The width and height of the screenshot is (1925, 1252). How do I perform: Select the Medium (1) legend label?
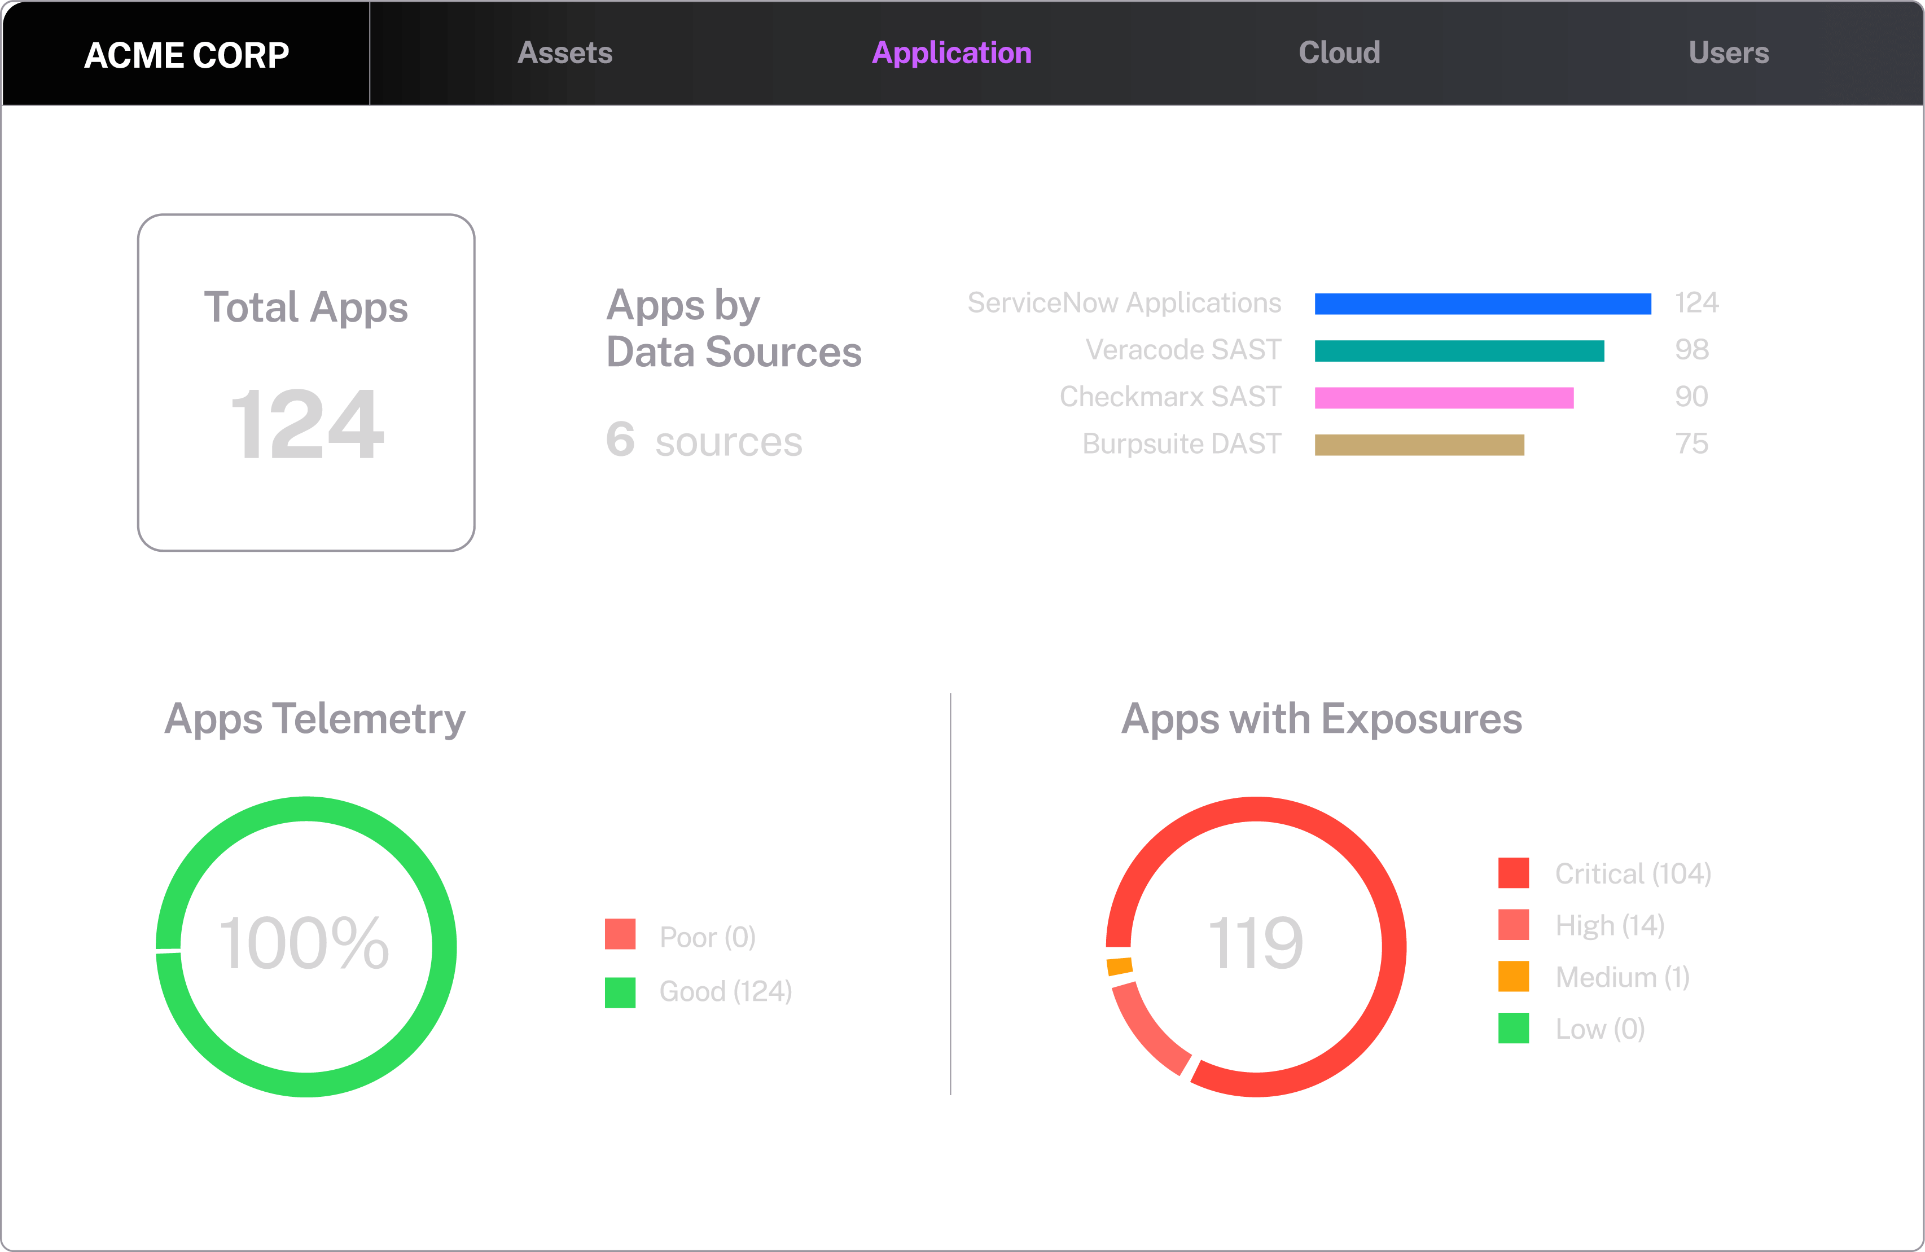pos(1623,977)
